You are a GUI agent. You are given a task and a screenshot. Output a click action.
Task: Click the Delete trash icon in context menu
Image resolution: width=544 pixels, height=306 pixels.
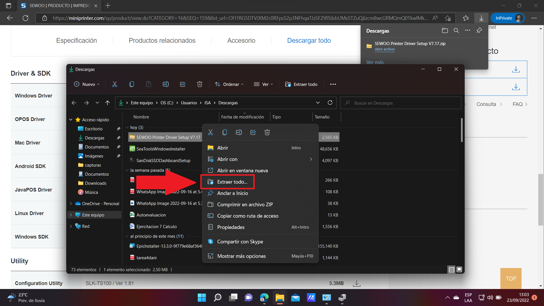pyautogui.click(x=267, y=132)
